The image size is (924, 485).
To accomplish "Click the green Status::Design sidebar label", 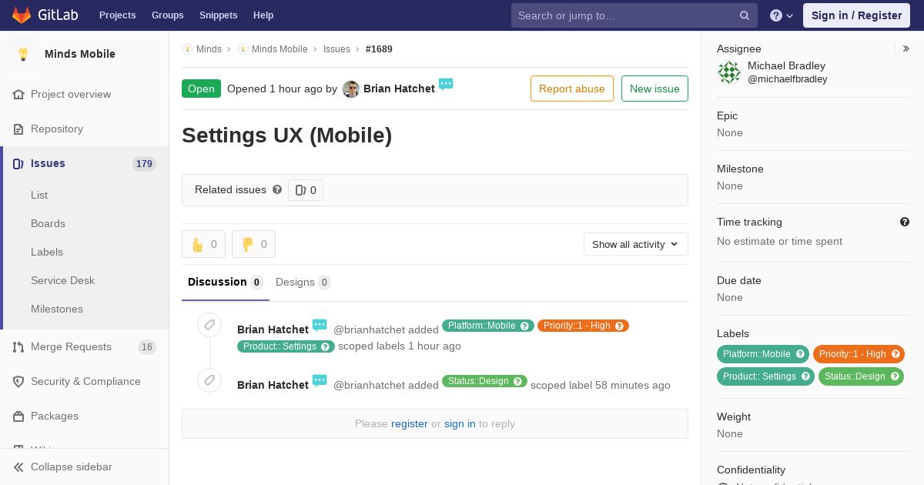I will pyautogui.click(x=861, y=376).
